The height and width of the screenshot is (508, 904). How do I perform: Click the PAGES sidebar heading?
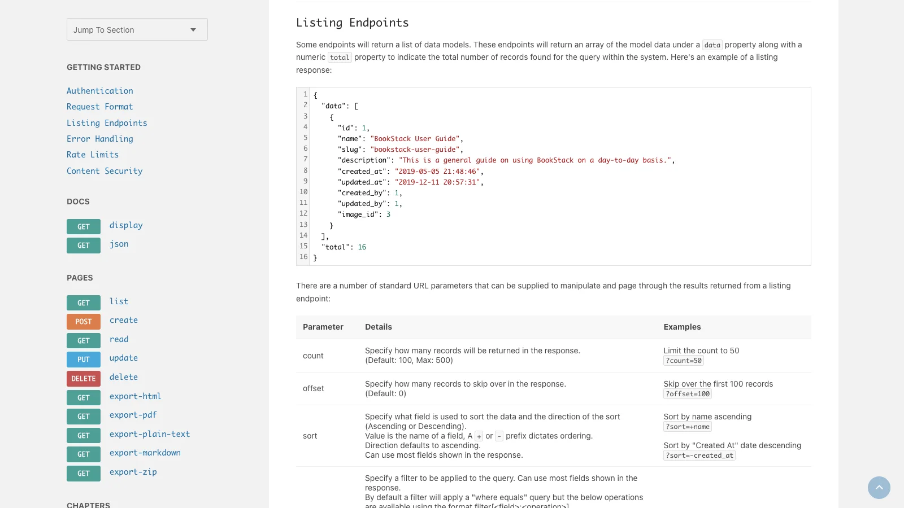[x=80, y=278]
